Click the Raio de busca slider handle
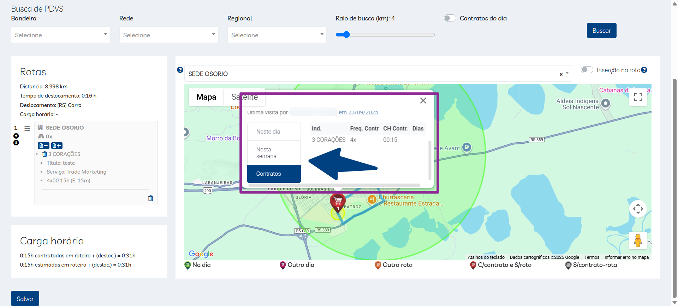The width and height of the screenshot is (678, 306). [x=346, y=35]
